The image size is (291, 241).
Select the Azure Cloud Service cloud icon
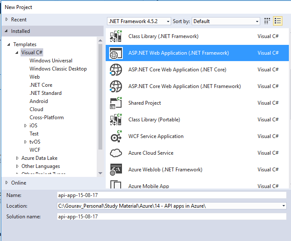pyautogui.click(x=116, y=153)
